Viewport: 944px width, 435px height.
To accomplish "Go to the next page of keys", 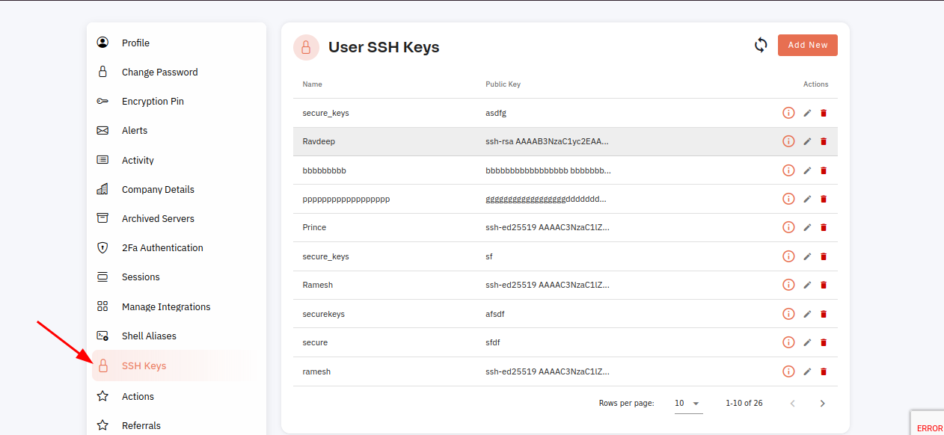I will tap(823, 404).
